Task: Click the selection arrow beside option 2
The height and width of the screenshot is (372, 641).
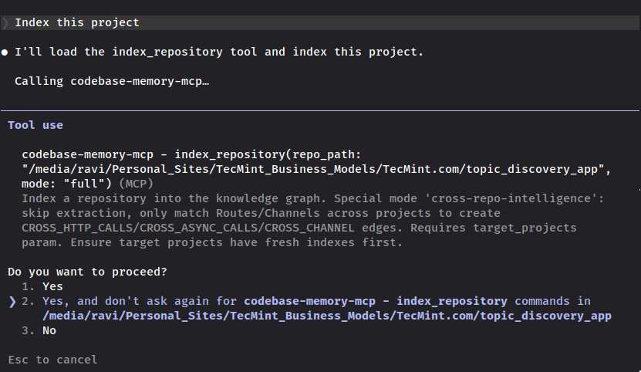Action: tap(12, 302)
